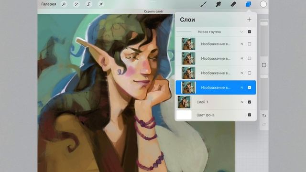306x172 pixels.
Task: Open blend mode N of topmost Изображение layer
Action: pyautogui.click(x=241, y=44)
